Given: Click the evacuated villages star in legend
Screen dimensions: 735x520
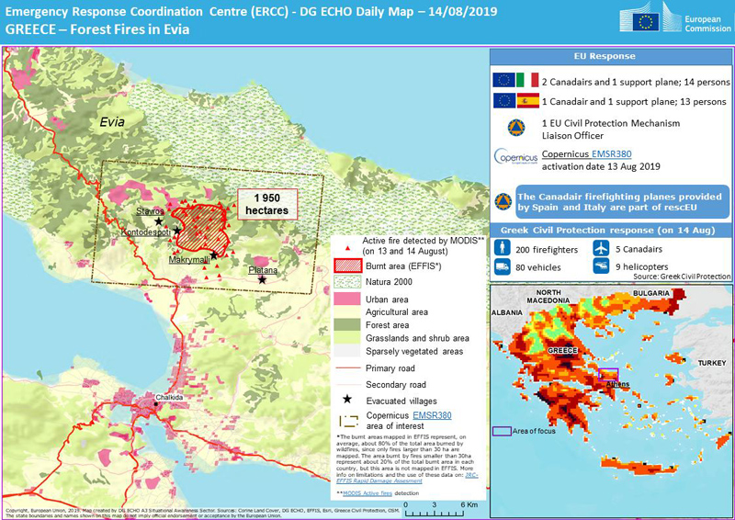Looking at the screenshot, I should (x=346, y=401).
